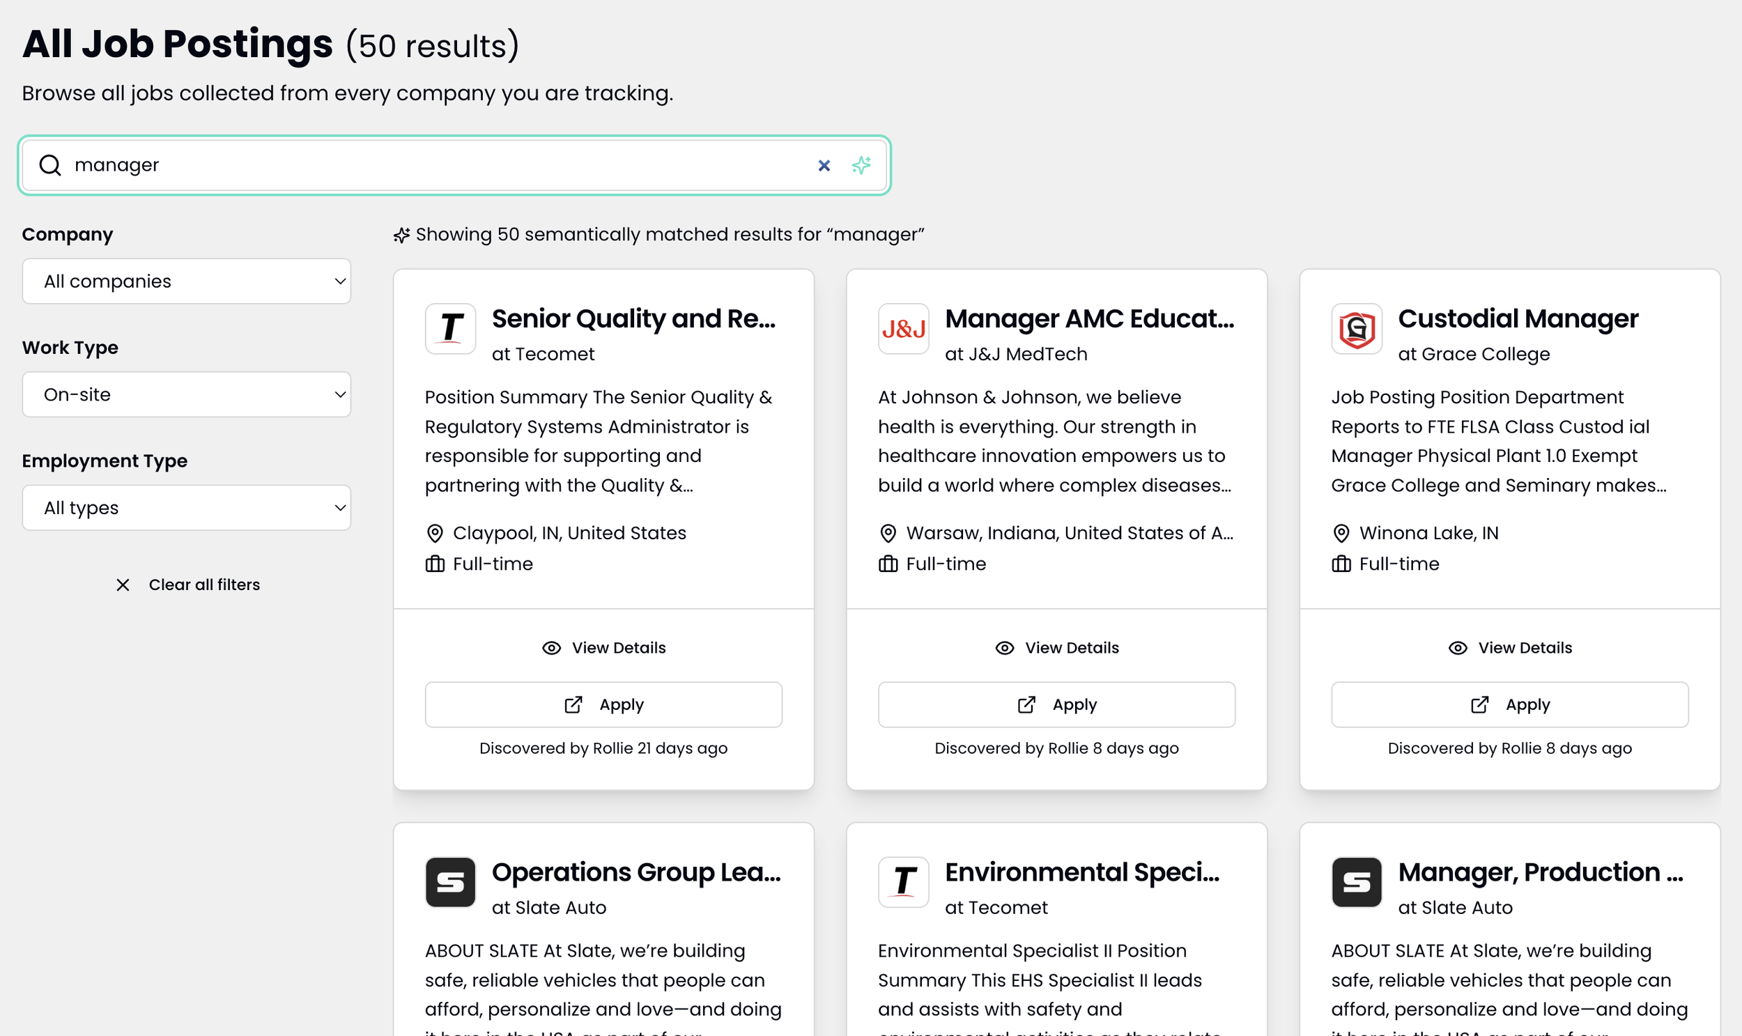The width and height of the screenshot is (1742, 1036).
Task: Click the location pin beside Claypool, IN
Action: tap(435, 534)
